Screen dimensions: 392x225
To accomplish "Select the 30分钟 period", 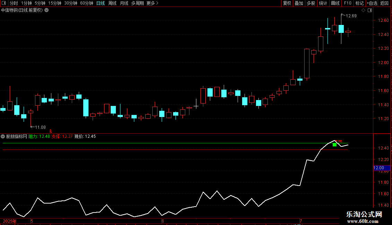I will tap(71, 3).
